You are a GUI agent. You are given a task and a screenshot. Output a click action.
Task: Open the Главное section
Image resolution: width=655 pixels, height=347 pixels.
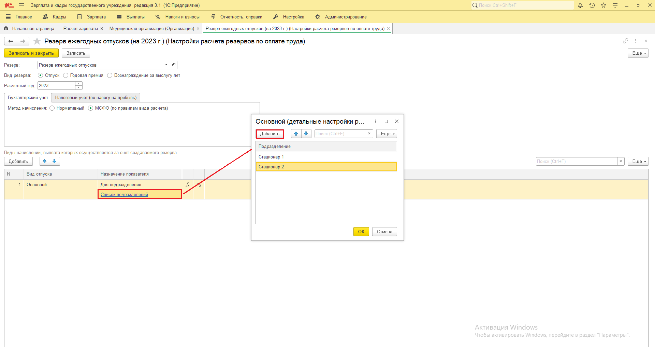pos(19,17)
